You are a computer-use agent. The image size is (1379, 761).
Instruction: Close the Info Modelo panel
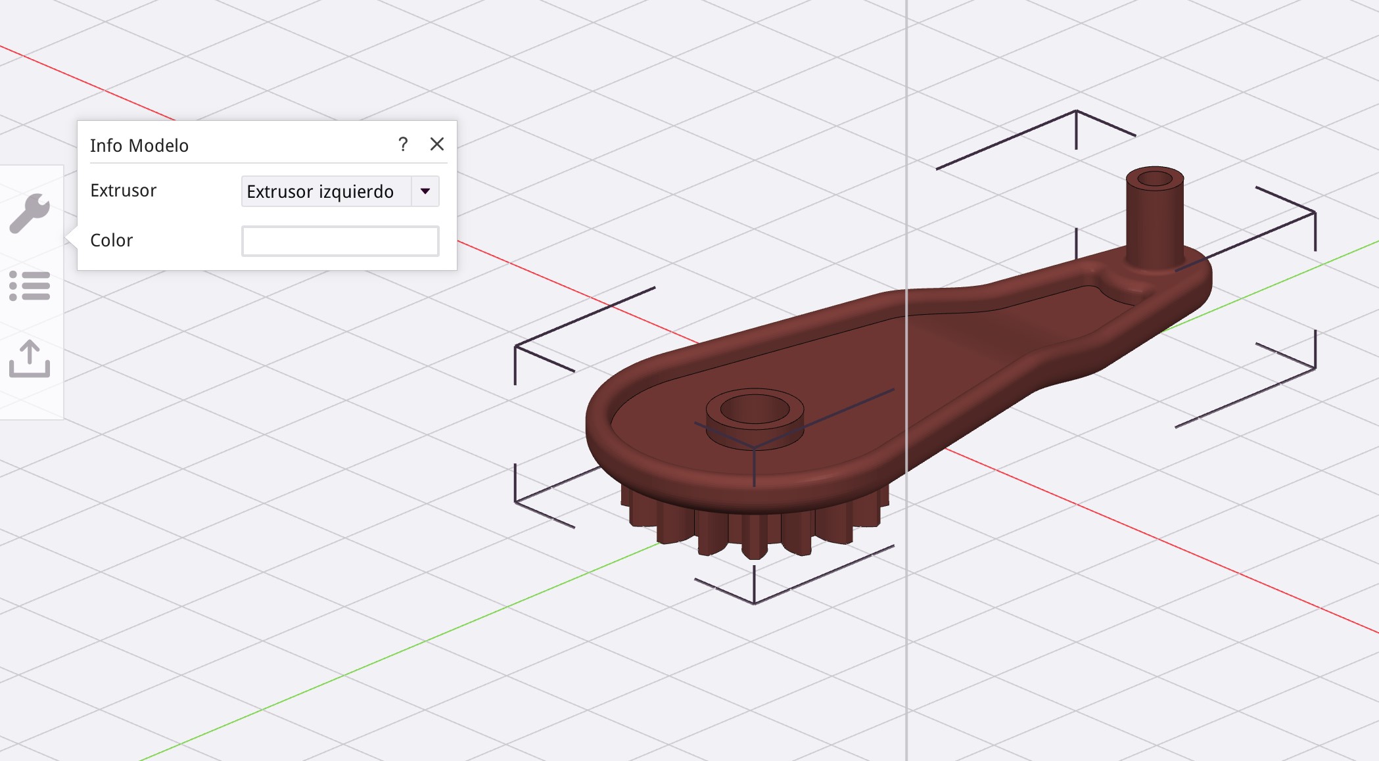point(437,145)
